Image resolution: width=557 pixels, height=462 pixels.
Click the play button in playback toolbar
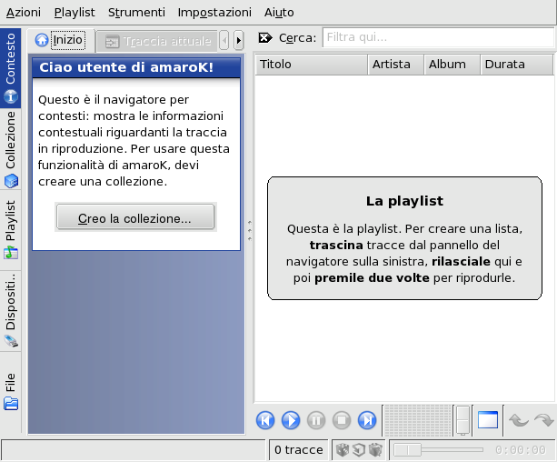291,420
